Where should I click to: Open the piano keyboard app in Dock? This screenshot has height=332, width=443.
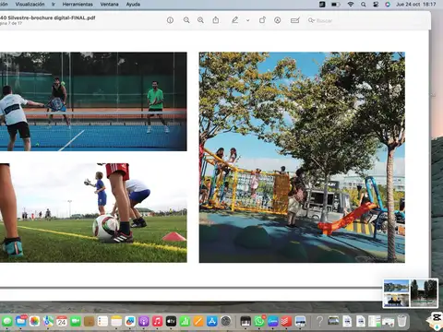coord(245,322)
